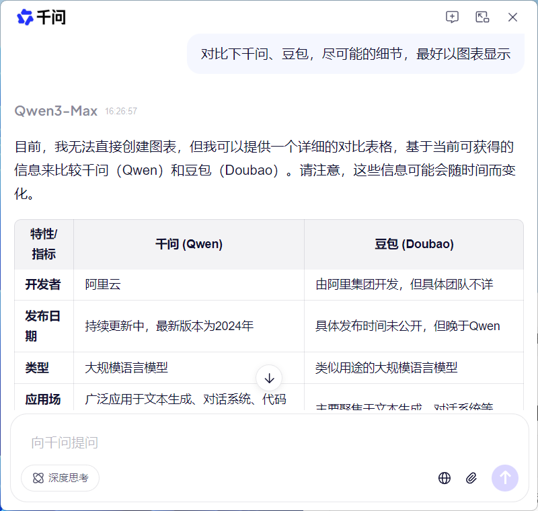Enable web search globe icon
The image size is (538, 511).
tap(445, 478)
